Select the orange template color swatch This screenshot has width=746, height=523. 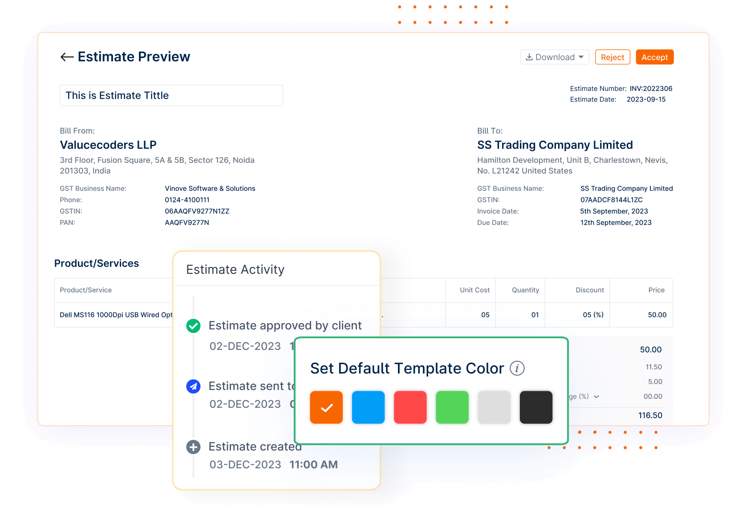[x=326, y=407]
